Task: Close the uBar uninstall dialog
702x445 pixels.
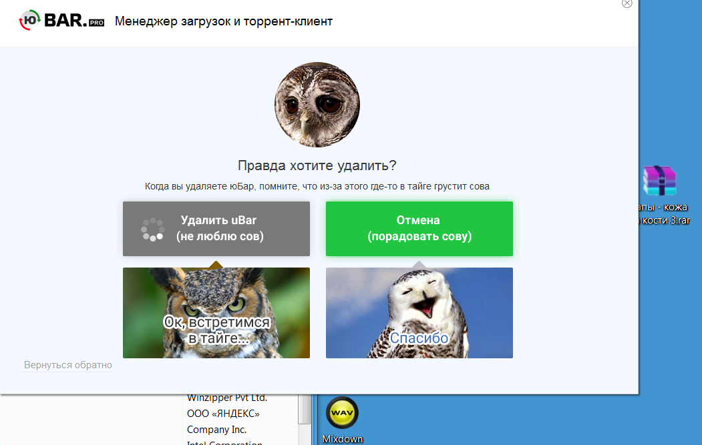Action: (x=627, y=3)
